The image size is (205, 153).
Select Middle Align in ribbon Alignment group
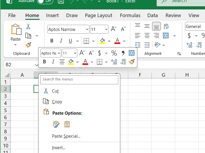point(147,26)
